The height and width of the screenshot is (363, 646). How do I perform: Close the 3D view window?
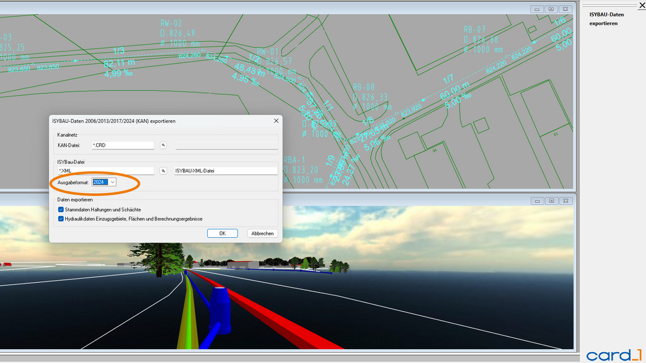click(x=565, y=201)
